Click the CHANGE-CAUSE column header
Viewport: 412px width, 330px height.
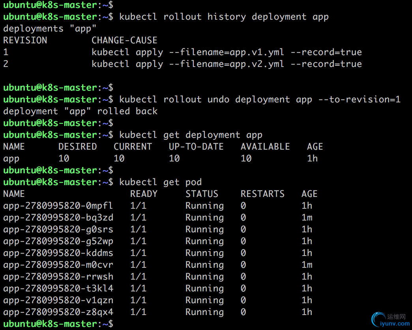pos(124,41)
